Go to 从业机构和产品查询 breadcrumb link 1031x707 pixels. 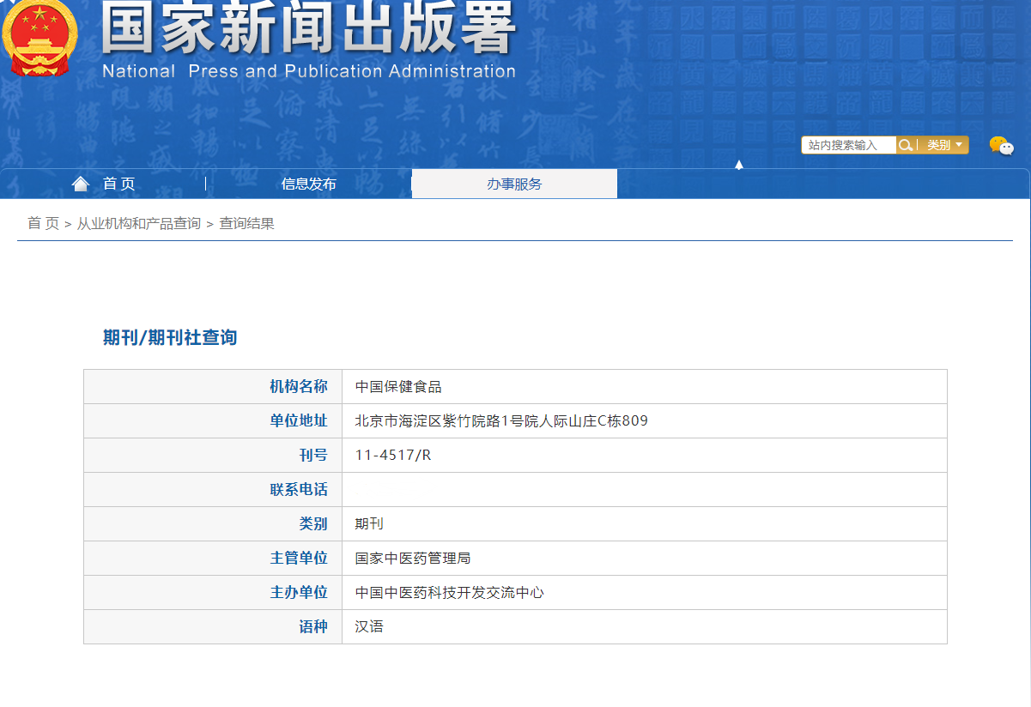pyautogui.click(x=139, y=223)
